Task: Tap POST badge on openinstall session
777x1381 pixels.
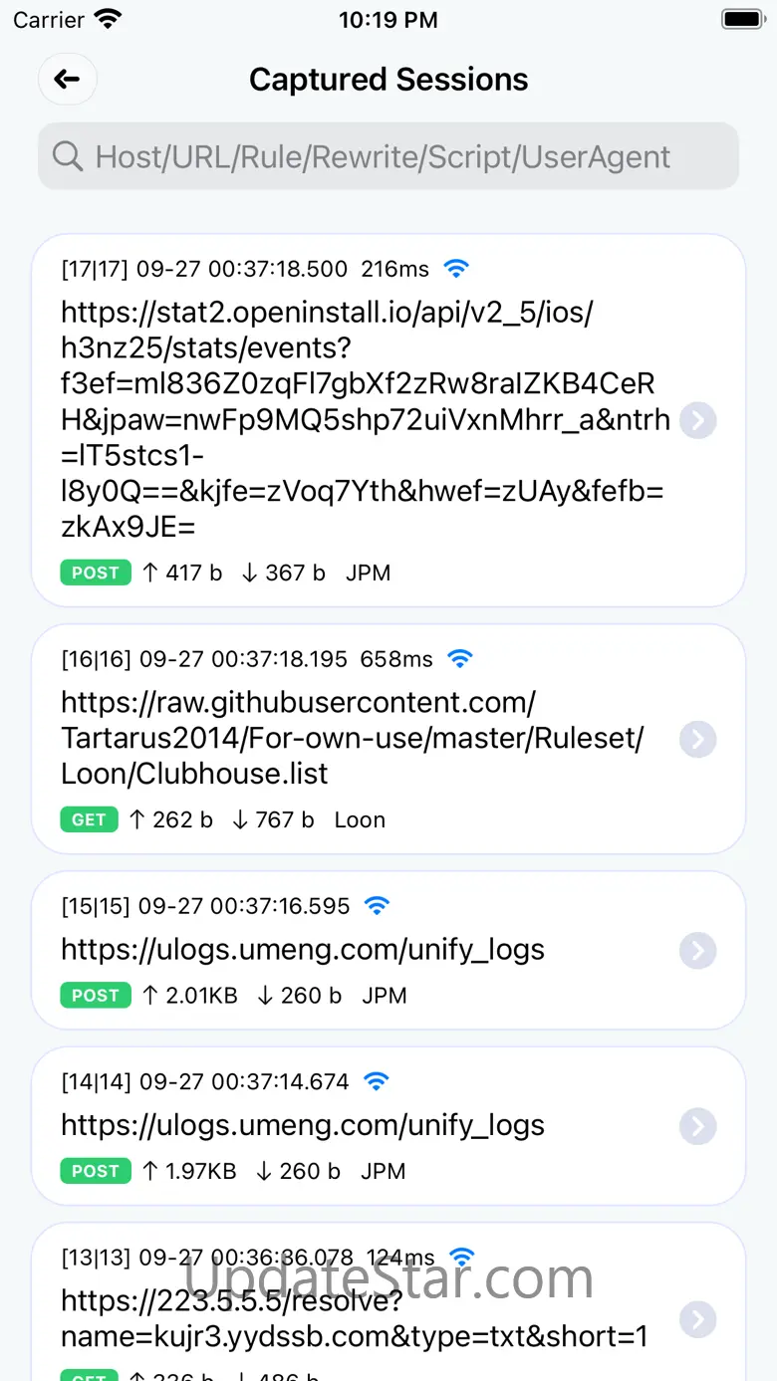Action: pyautogui.click(x=96, y=573)
